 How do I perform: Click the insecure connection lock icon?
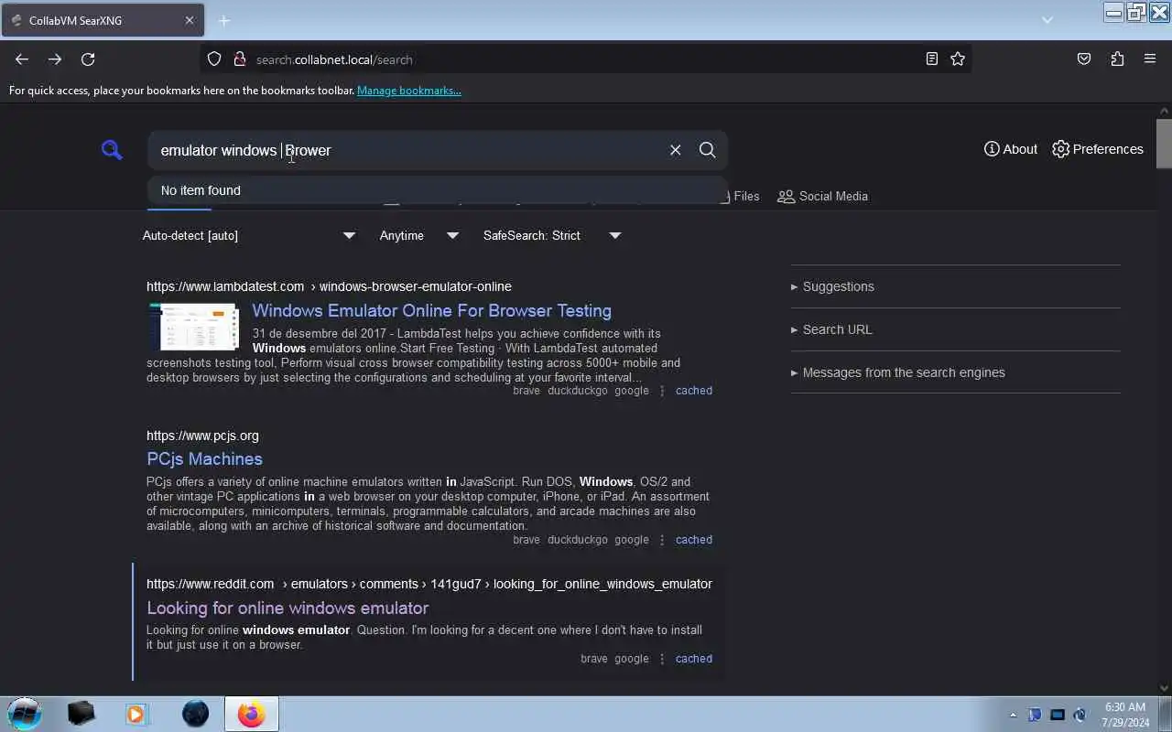[x=240, y=59]
